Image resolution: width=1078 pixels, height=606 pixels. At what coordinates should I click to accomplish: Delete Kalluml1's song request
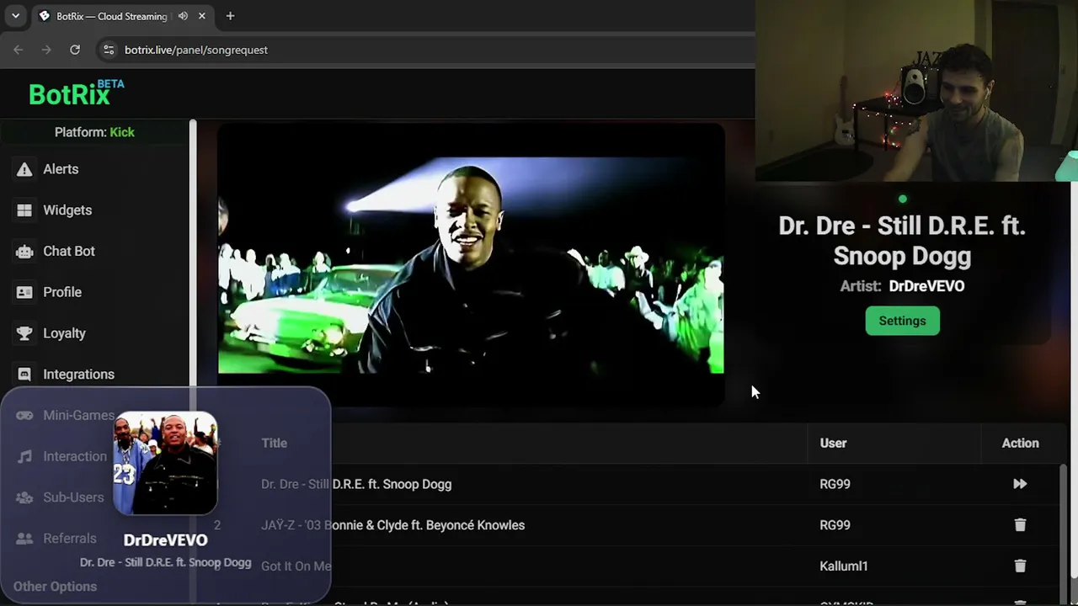[x=1020, y=566]
